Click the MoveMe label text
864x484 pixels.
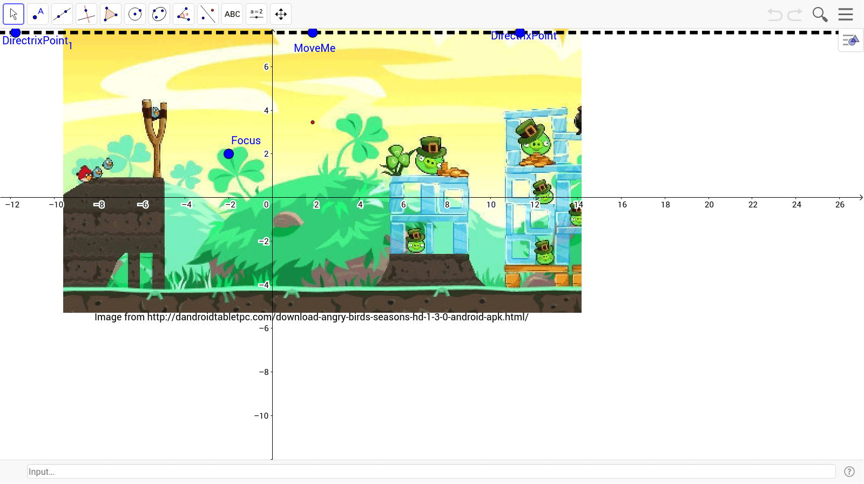[315, 48]
